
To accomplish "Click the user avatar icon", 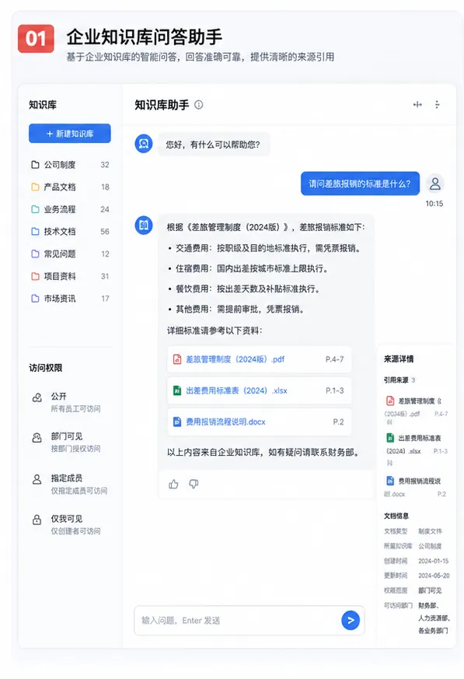I will 435,184.
